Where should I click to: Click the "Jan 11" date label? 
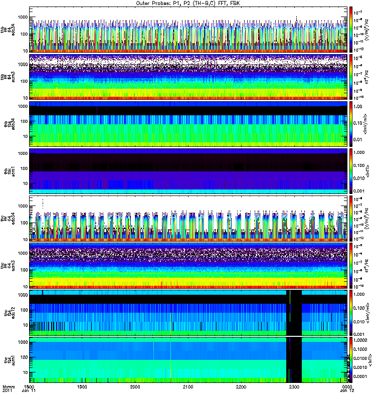(x=29, y=391)
